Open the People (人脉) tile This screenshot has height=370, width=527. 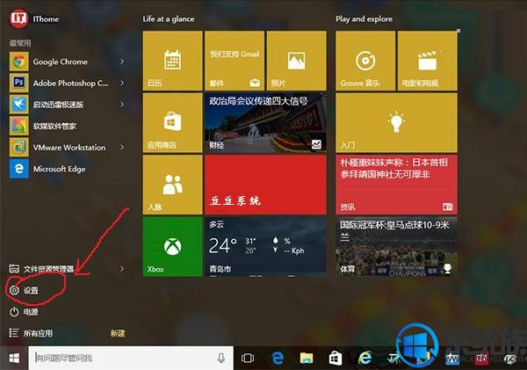(x=172, y=185)
